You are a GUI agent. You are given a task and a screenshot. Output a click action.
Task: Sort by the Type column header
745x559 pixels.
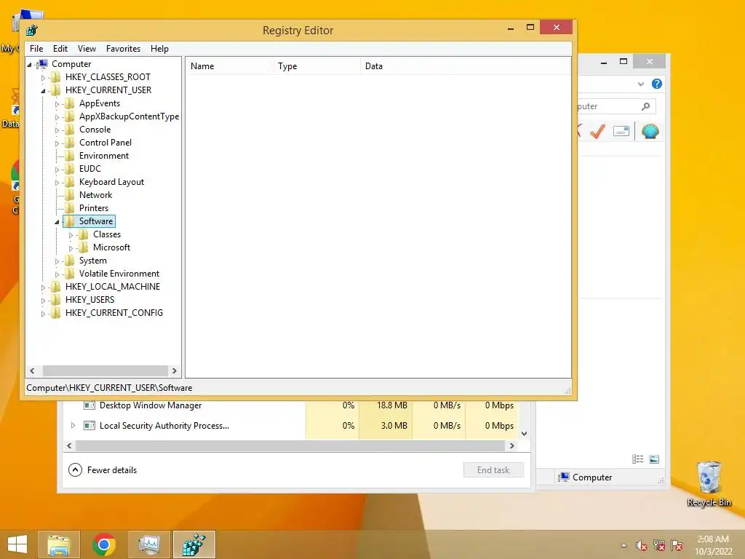(x=316, y=66)
